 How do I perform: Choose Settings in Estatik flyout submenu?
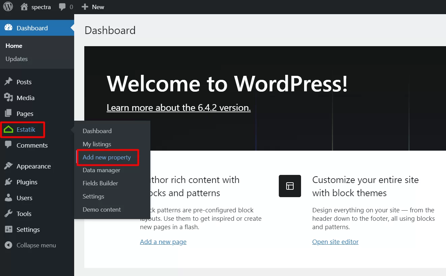pos(93,196)
